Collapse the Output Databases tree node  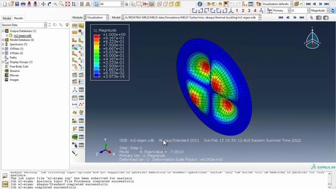click(3, 31)
